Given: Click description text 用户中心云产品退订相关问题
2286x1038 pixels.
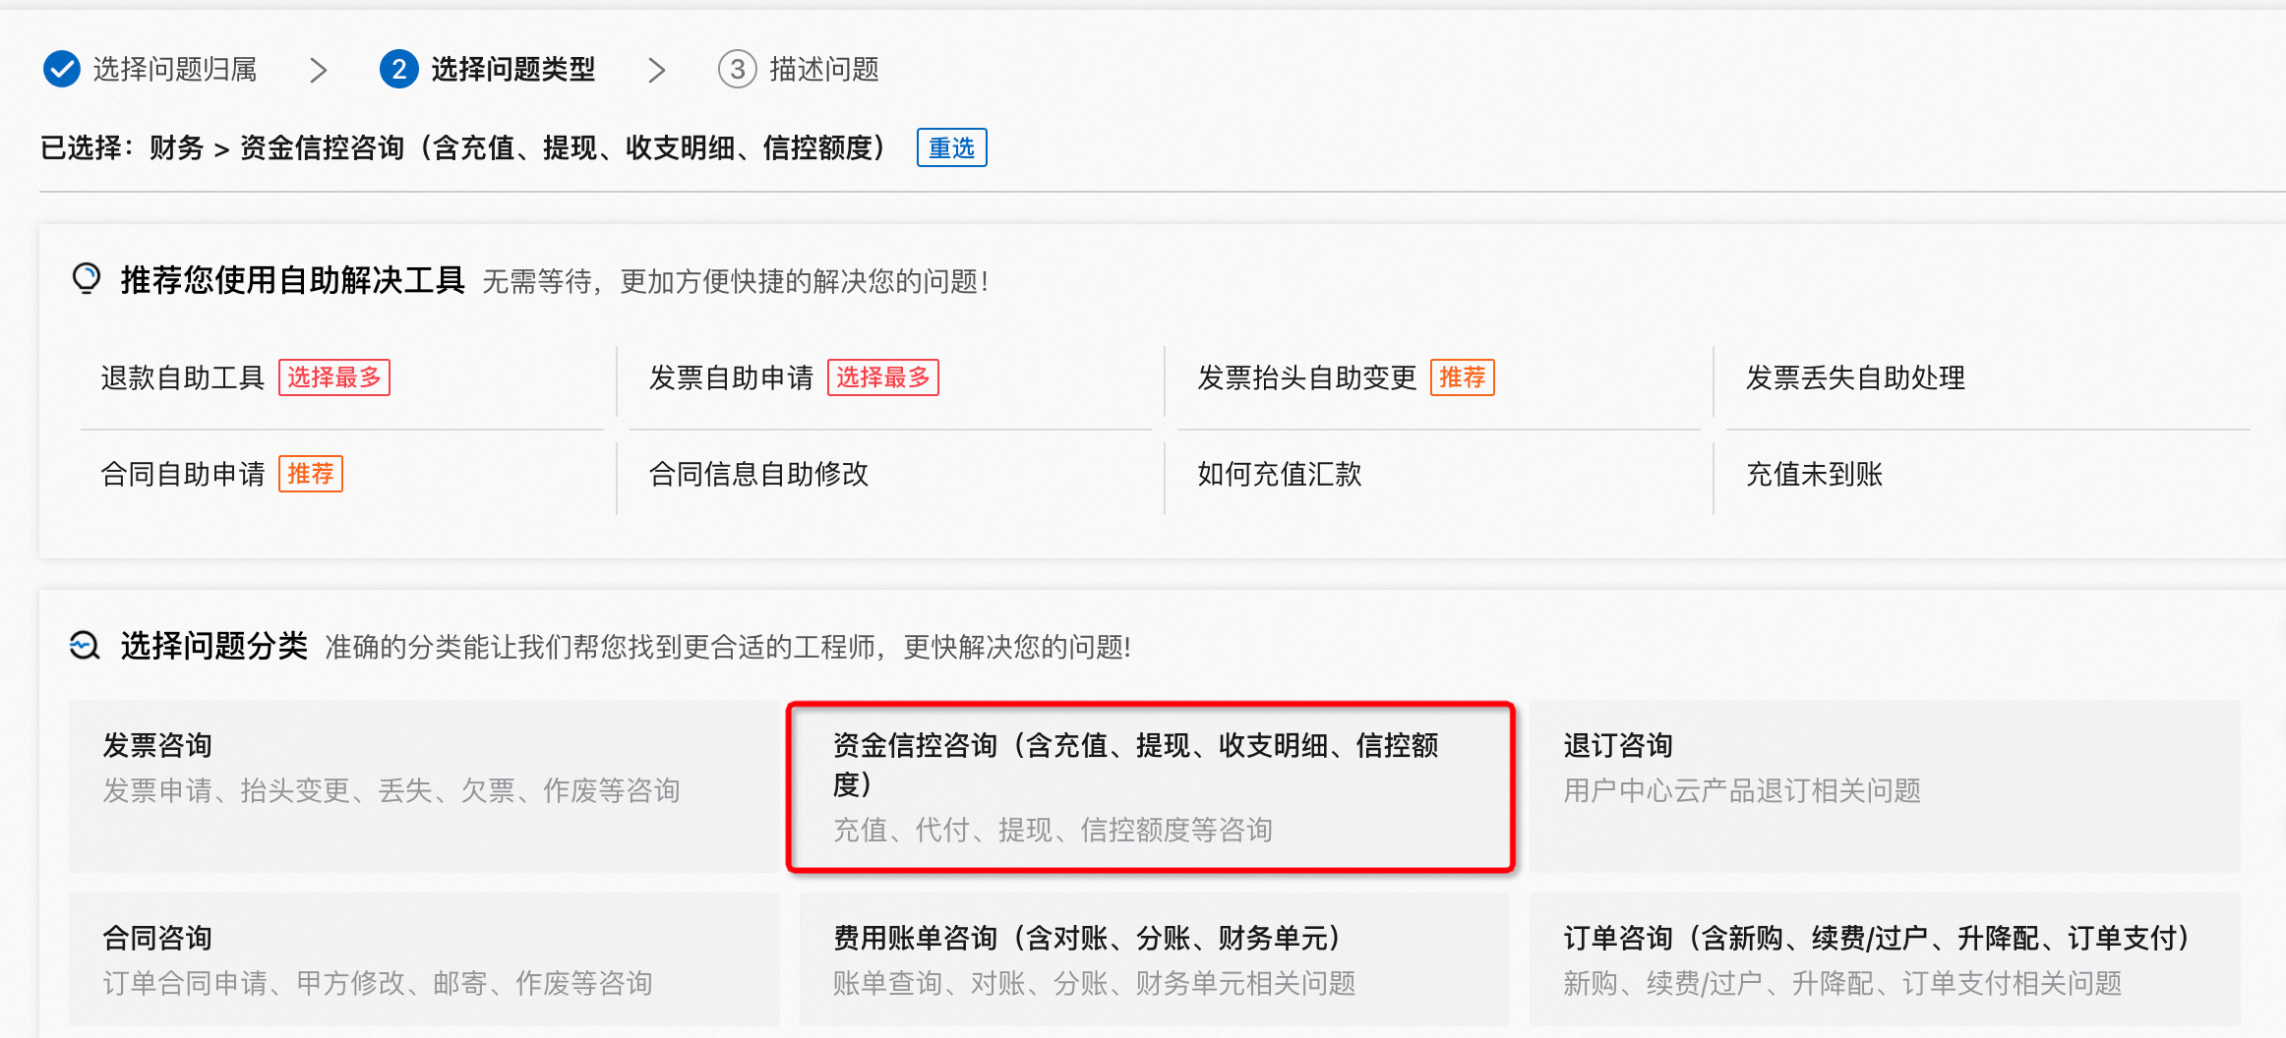Looking at the screenshot, I should click(x=1742, y=790).
